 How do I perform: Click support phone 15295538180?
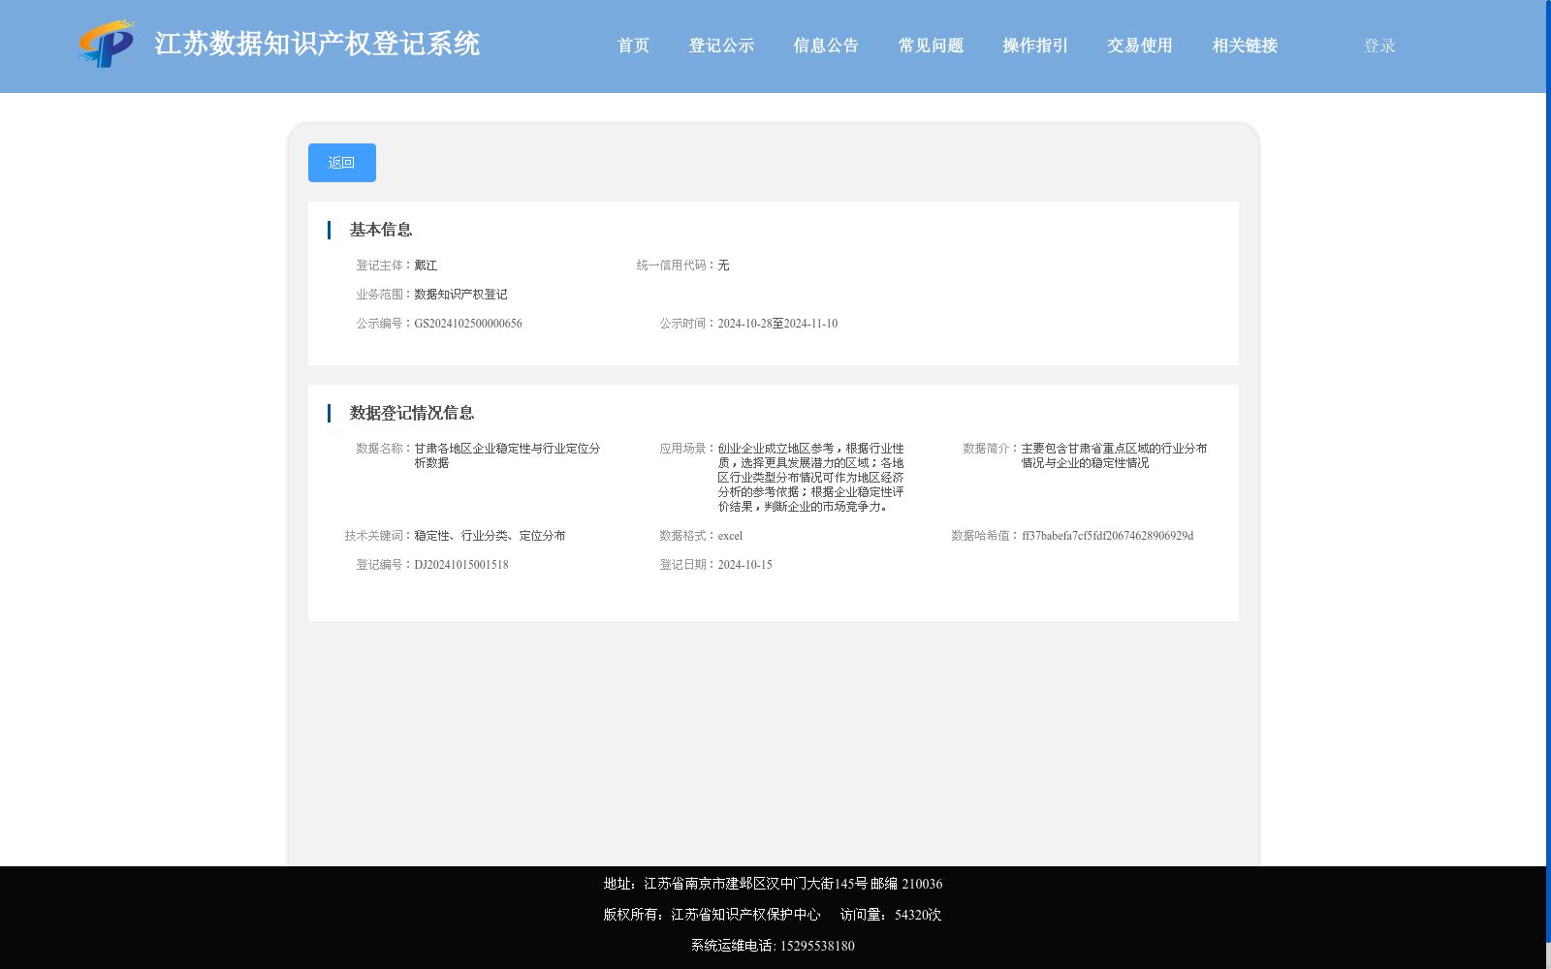point(817,946)
